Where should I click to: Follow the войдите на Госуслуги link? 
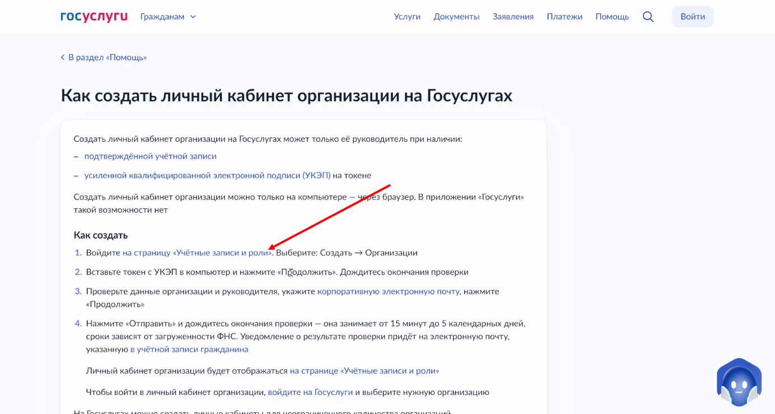pyautogui.click(x=310, y=392)
